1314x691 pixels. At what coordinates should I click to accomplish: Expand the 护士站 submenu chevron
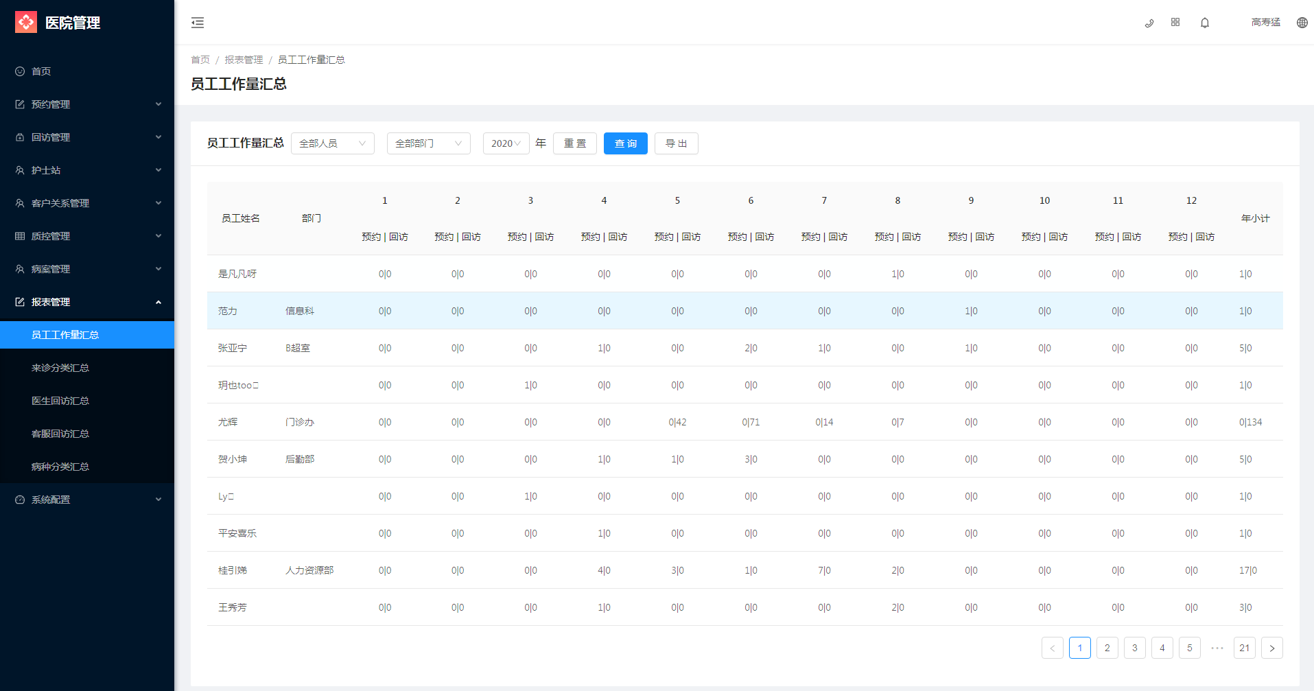tap(159, 170)
